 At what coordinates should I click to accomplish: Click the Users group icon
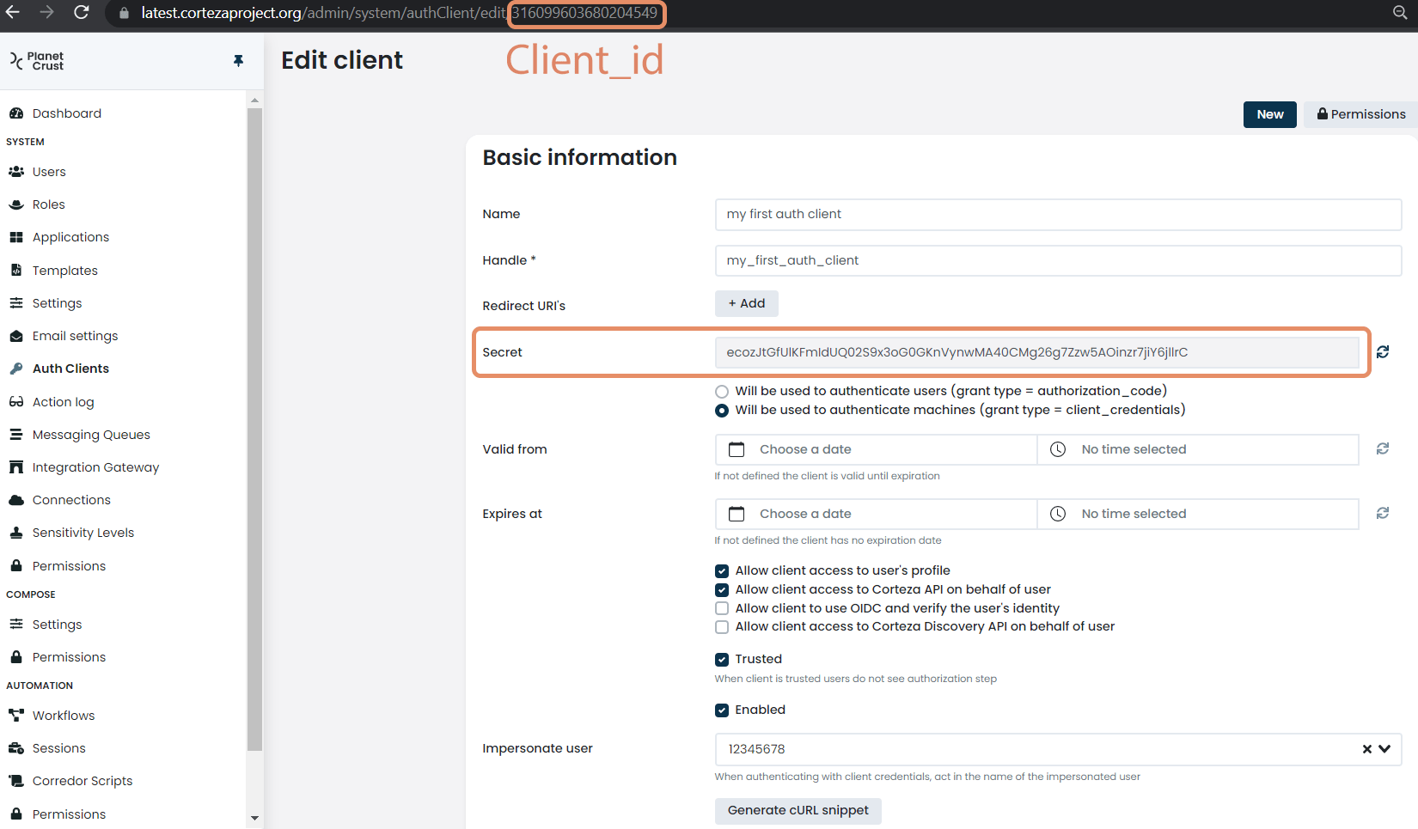pos(16,172)
